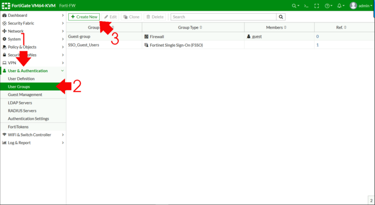The height and width of the screenshot is (205, 375).
Task: Sort by Ref. column arrows
Action: tap(345, 27)
